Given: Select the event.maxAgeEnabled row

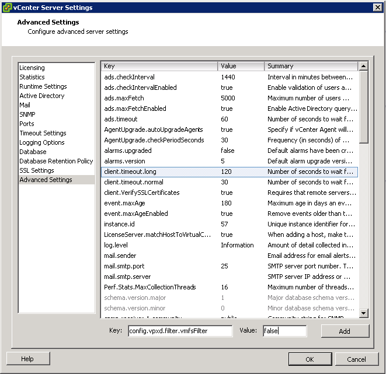Looking at the screenshot, I should 229,214.
